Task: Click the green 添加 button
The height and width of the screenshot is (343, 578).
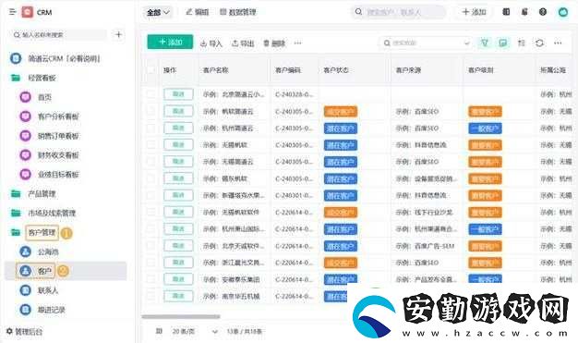Action: click(170, 42)
